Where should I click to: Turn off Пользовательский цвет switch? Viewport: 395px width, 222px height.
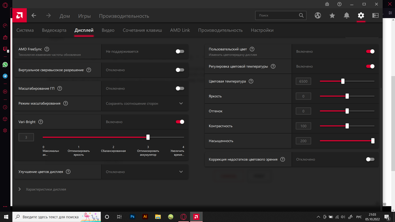click(x=370, y=51)
